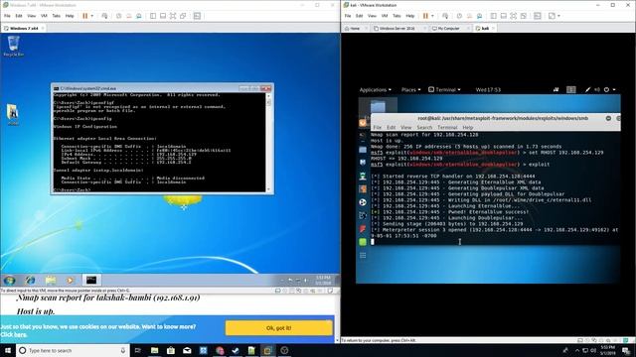Expand power options dropdown in kali VMware

pos(432,16)
